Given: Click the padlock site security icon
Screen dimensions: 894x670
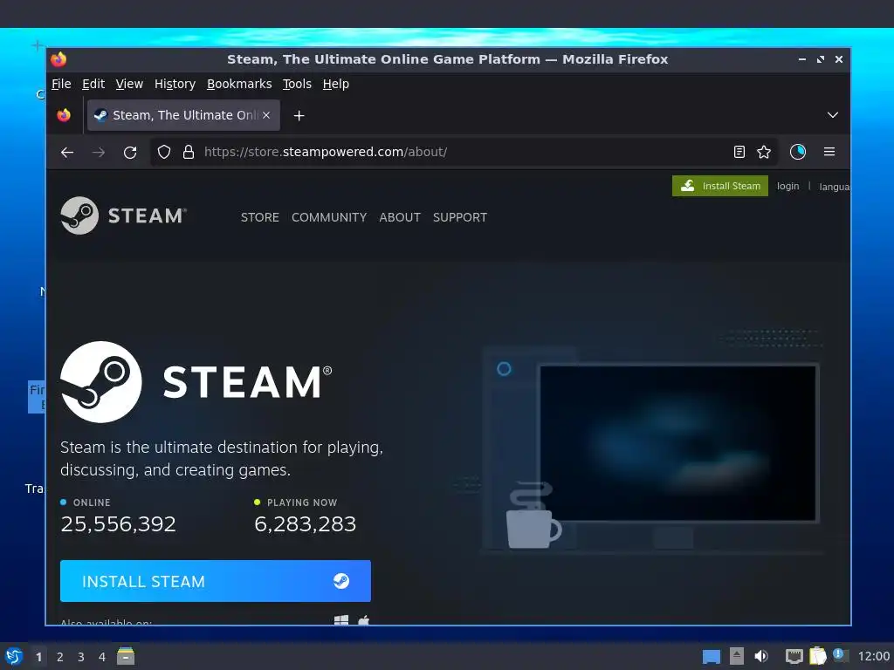Looking at the screenshot, I should 189,152.
